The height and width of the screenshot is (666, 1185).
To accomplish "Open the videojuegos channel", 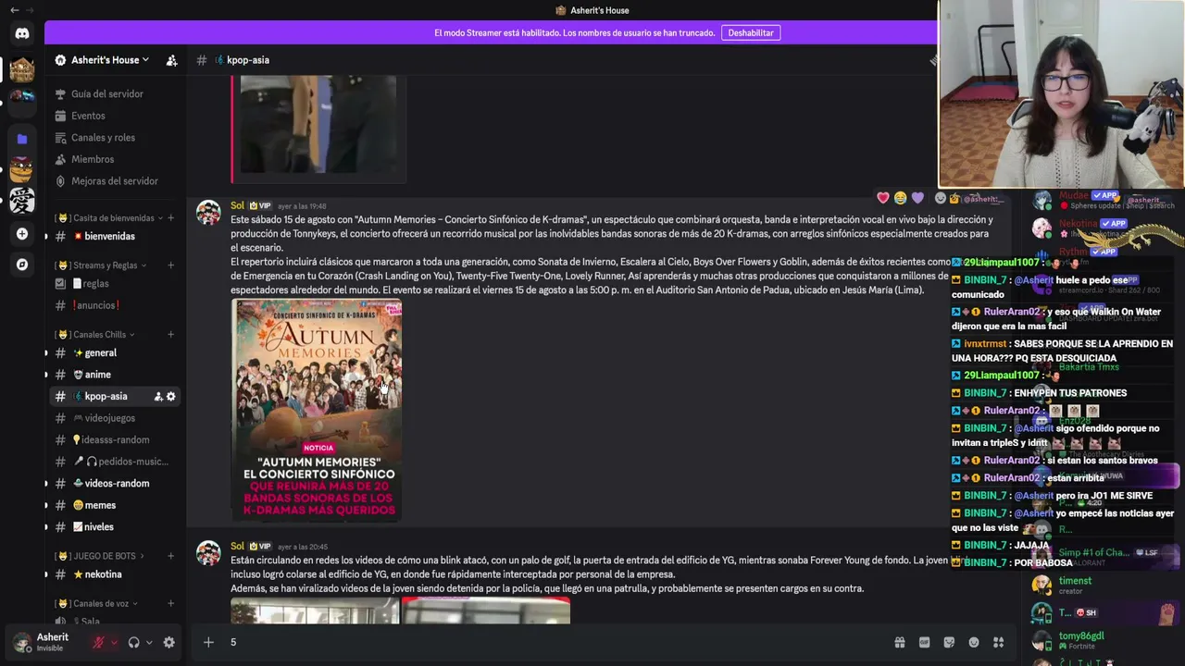I will [x=110, y=418].
